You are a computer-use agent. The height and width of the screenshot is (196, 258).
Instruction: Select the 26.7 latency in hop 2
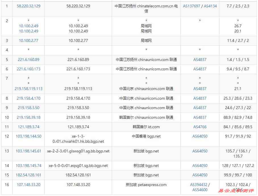238,26
